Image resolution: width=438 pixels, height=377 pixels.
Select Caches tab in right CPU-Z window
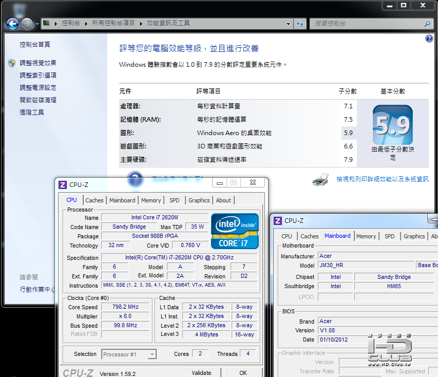(310, 236)
